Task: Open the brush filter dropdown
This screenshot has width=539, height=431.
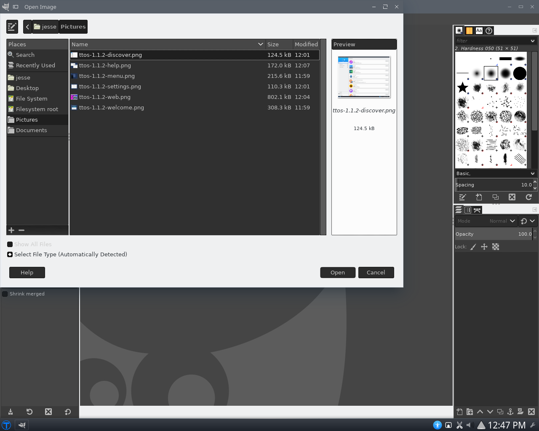Action: 533,41
